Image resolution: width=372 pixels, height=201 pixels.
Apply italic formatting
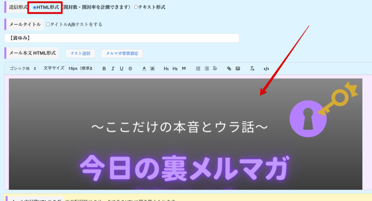pyautogui.click(x=113, y=68)
